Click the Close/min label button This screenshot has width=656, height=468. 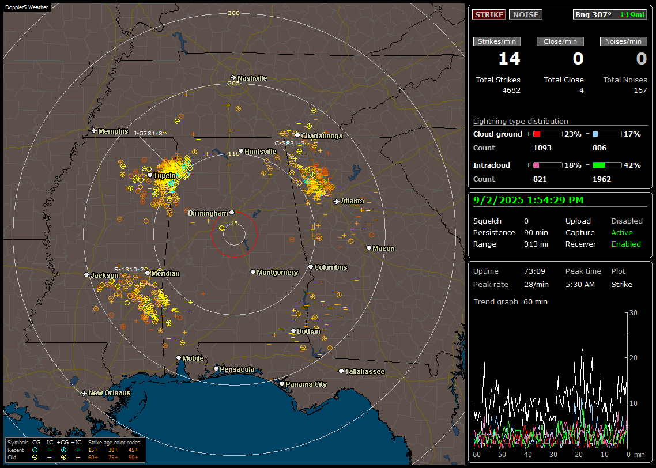560,41
